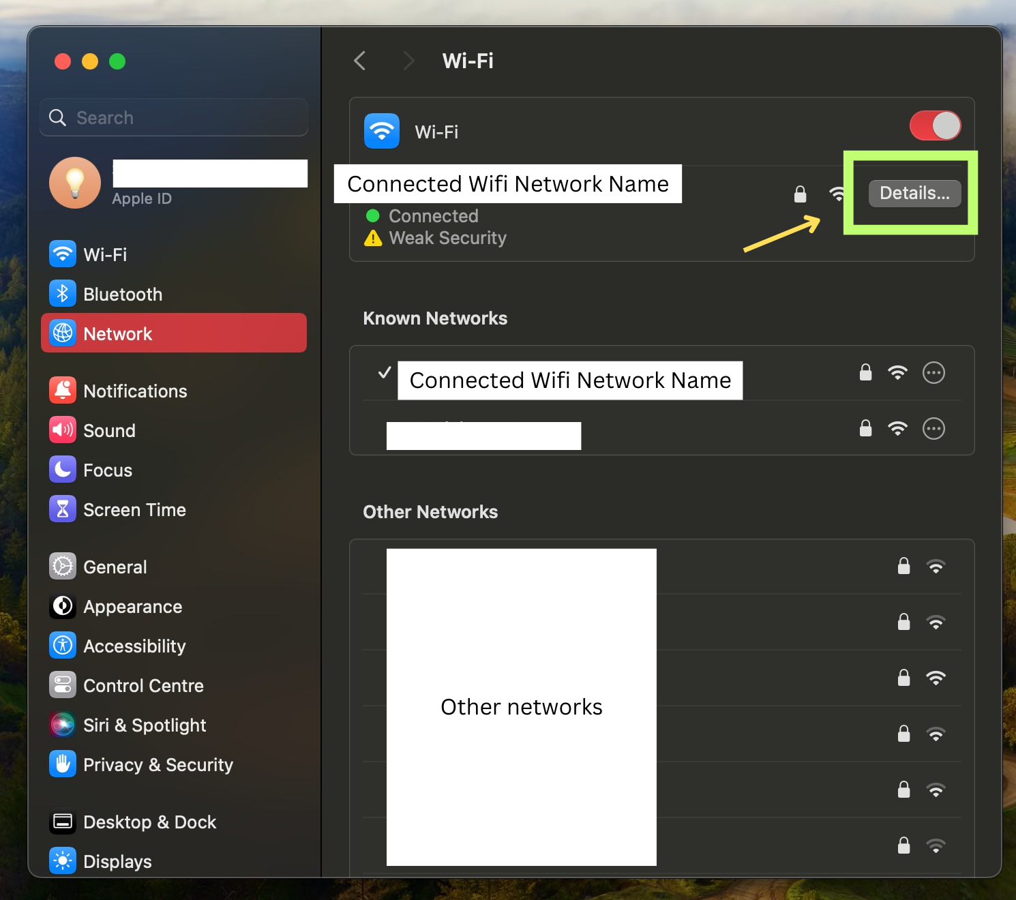Click the lock icon beside the connected network
This screenshot has height=900, width=1016.
coord(799,194)
